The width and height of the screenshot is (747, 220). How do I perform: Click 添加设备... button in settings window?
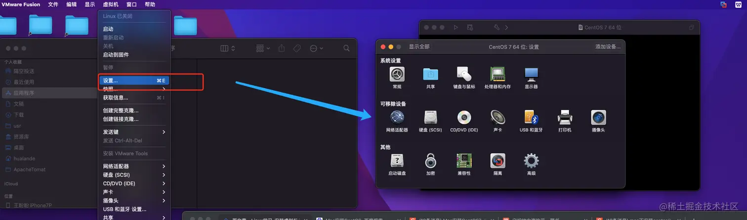pos(608,47)
